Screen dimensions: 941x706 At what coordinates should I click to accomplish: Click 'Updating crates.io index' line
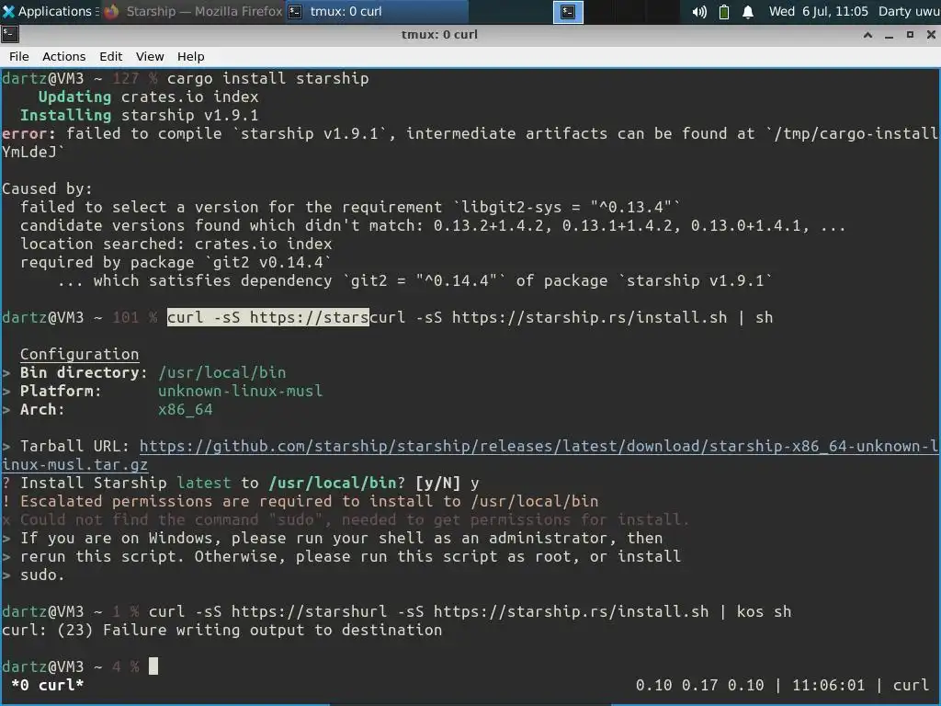tap(148, 97)
